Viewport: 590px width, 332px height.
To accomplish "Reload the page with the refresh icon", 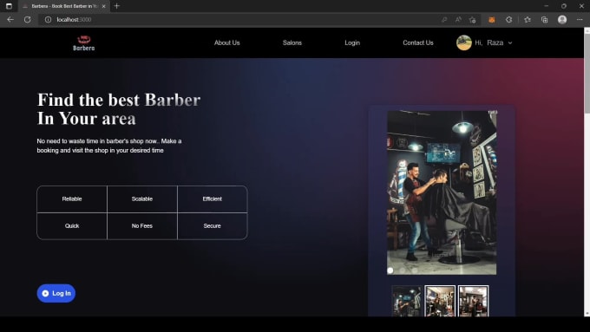I will [28, 20].
